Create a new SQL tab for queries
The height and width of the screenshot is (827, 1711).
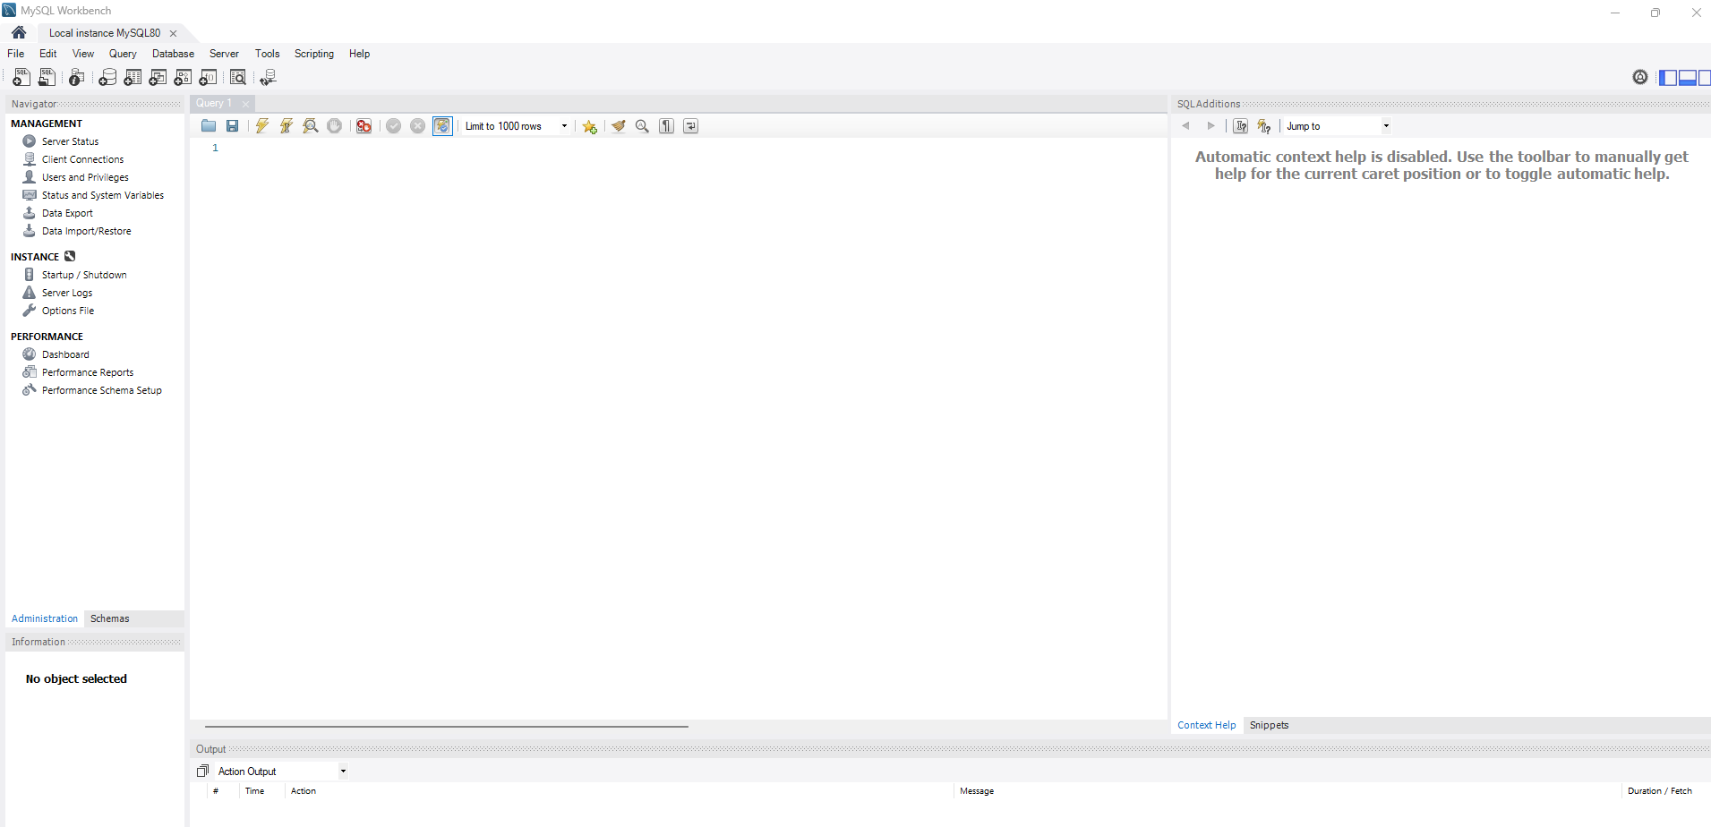pyautogui.click(x=21, y=78)
